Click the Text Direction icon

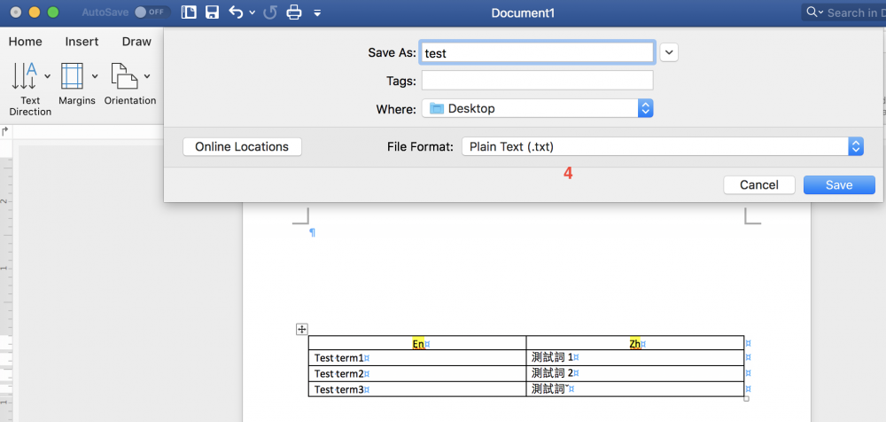(25, 76)
